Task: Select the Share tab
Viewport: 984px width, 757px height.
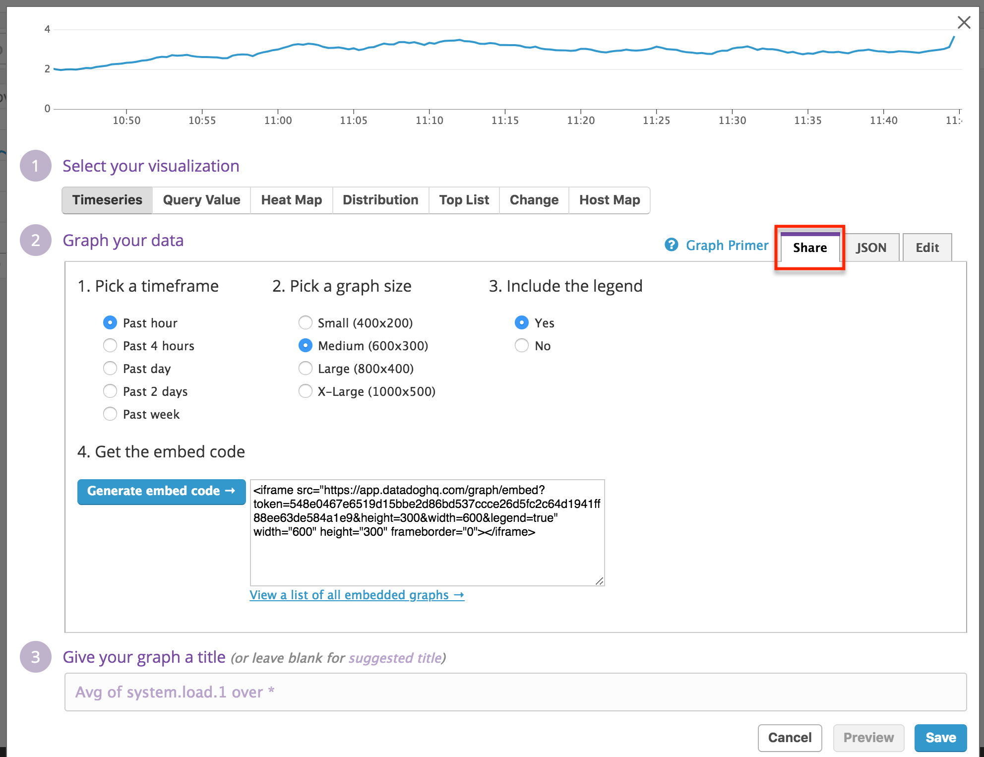Action: 809,248
